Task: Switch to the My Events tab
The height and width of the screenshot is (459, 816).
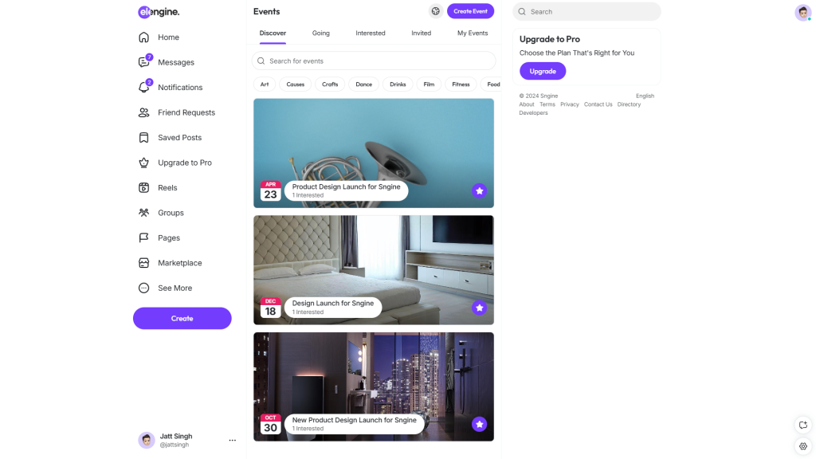Action: tap(473, 33)
